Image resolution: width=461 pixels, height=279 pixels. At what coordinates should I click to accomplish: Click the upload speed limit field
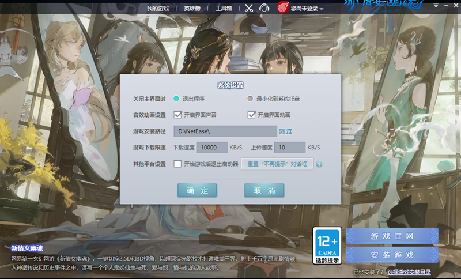[x=290, y=148]
